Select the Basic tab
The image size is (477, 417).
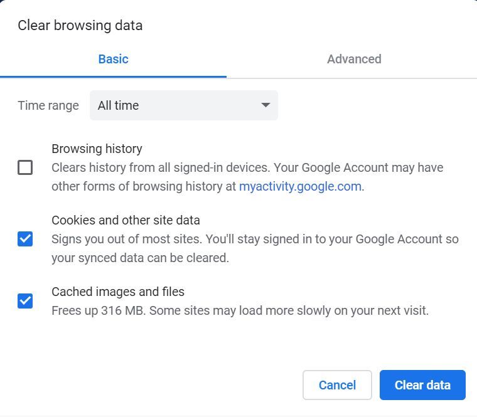[113, 59]
